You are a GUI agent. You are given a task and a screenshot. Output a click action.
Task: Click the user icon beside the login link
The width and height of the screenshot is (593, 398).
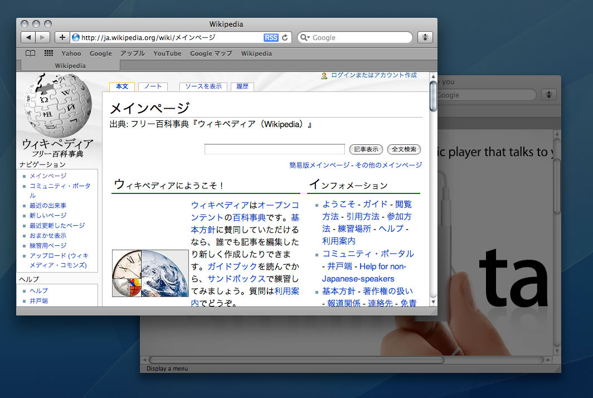click(x=324, y=76)
